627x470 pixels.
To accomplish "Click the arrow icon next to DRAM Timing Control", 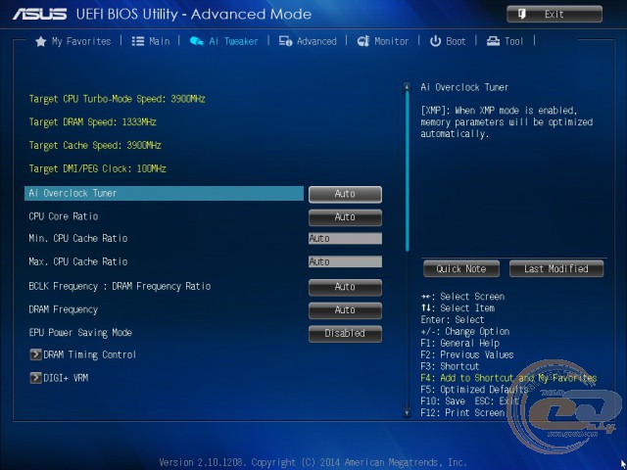I will (35, 354).
